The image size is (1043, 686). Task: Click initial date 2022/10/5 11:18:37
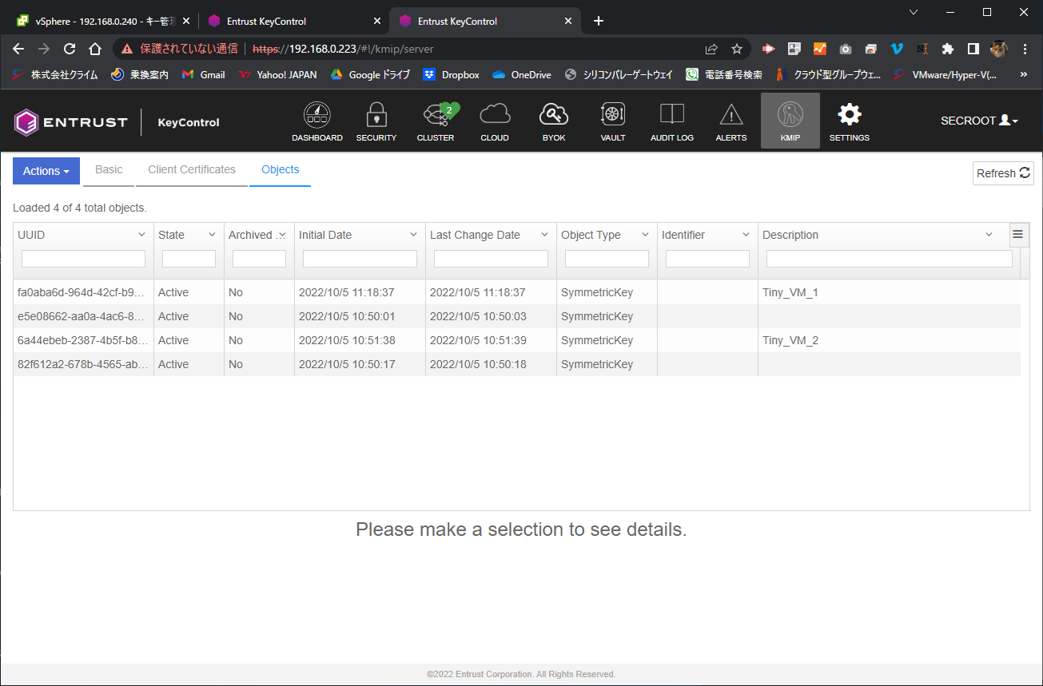[347, 292]
